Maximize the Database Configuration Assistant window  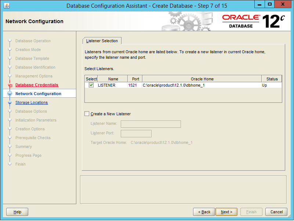point(270,4)
